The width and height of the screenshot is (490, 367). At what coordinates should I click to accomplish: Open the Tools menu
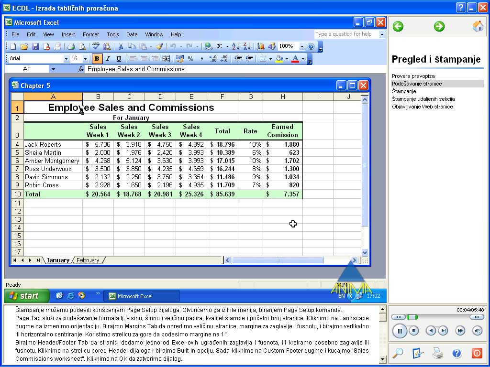coord(113,34)
